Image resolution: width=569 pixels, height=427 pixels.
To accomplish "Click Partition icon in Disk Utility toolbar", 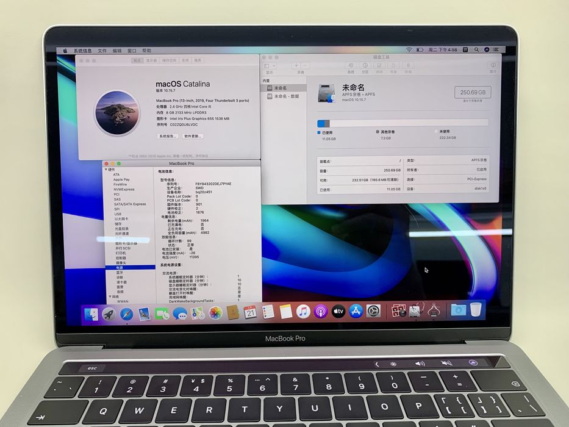I will 365,65.
